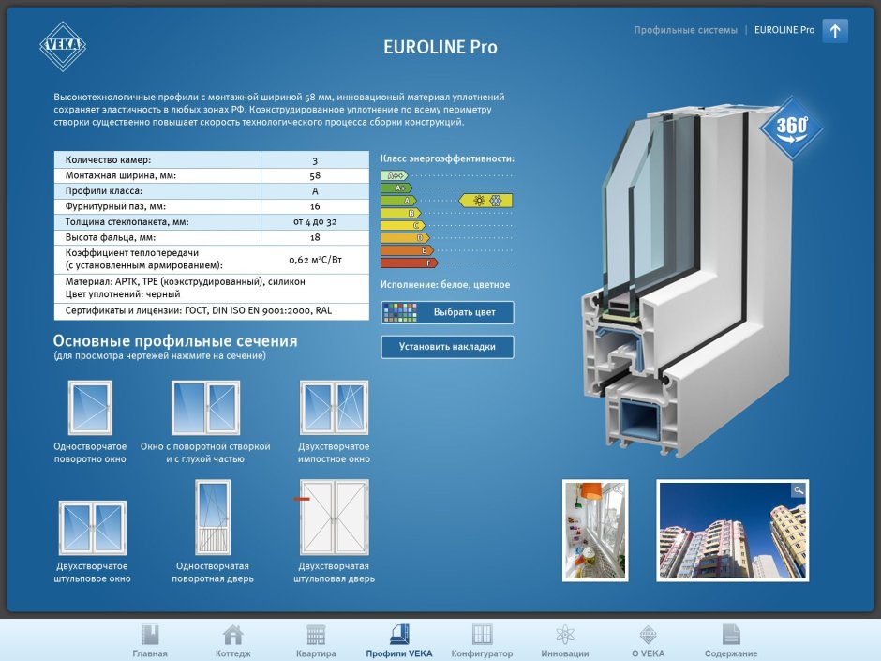Open the Инновации tab
Image resolution: width=881 pixels, height=661 pixels.
(x=564, y=640)
